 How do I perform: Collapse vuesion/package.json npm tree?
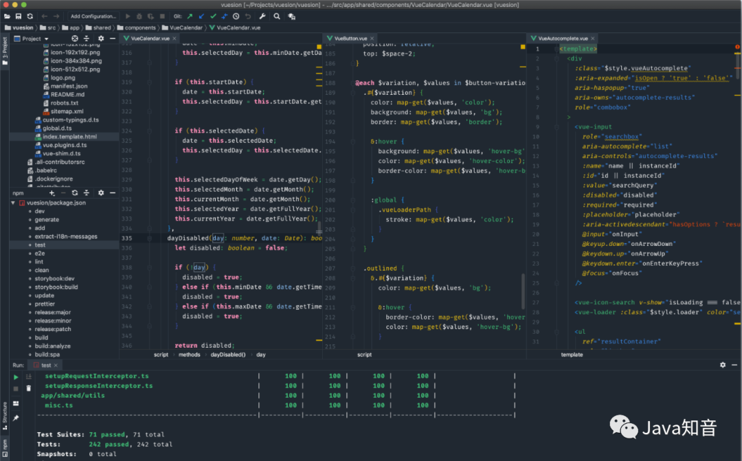pos(13,203)
